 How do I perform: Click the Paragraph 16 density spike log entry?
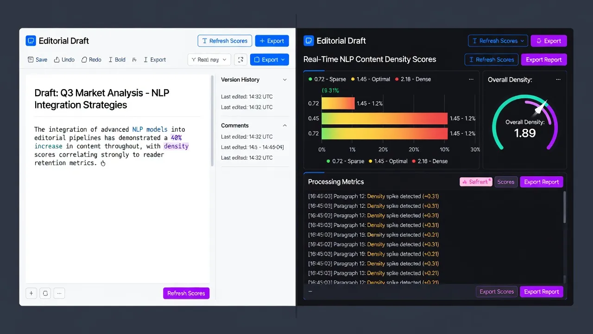373,254
